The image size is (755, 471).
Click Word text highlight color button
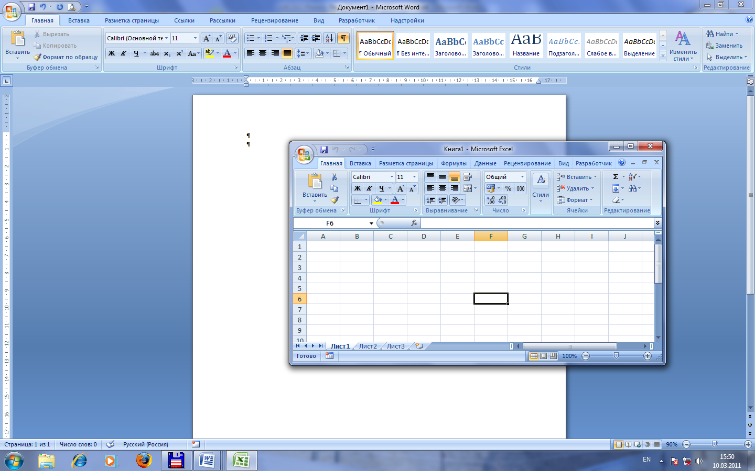pyautogui.click(x=210, y=53)
